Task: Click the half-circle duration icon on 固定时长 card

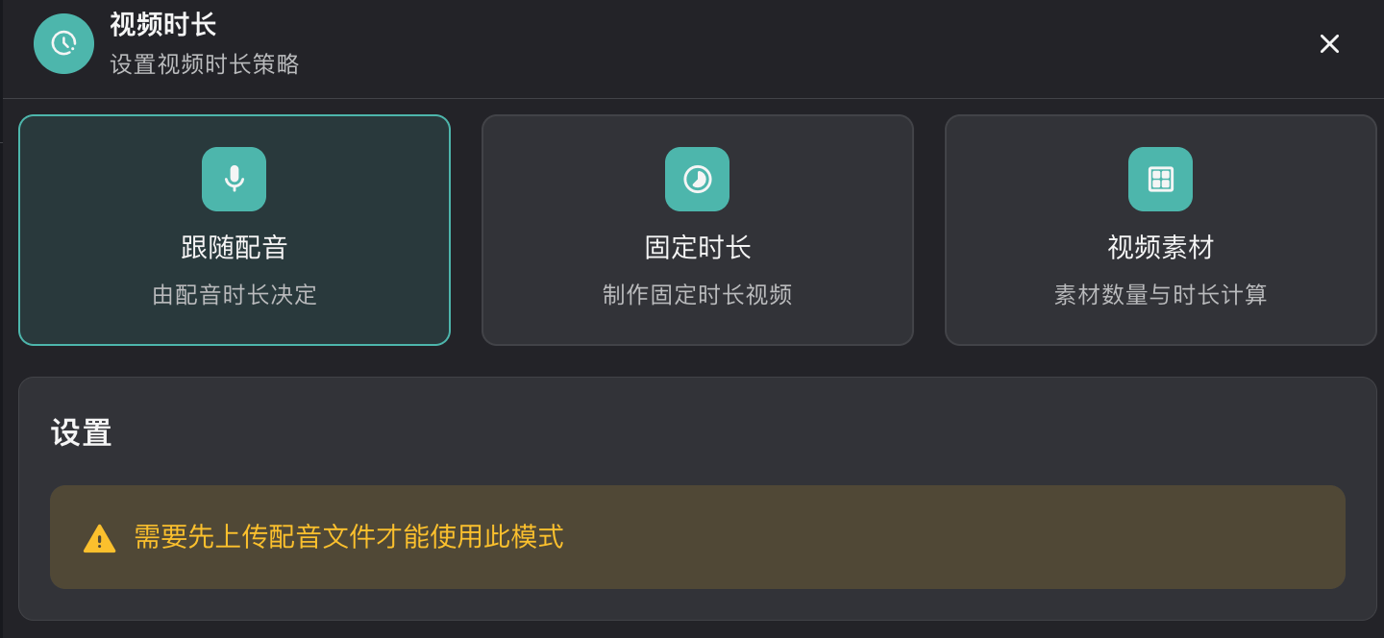Action: tap(697, 179)
